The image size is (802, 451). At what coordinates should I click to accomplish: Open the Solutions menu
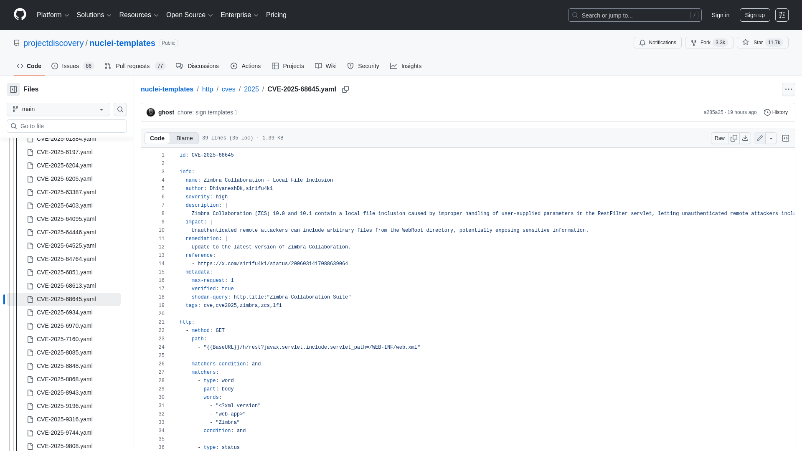click(94, 15)
